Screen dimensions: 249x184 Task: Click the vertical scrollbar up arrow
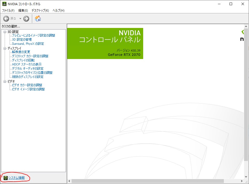(x=246, y=26)
